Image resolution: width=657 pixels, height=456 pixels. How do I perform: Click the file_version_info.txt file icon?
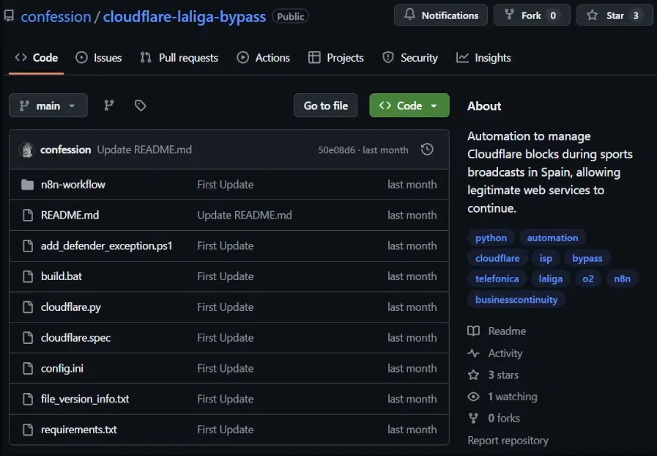pyautogui.click(x=28, y=399)
